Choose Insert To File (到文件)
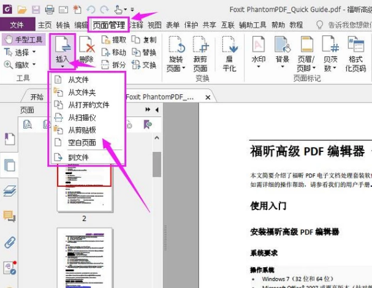372x288 pixels. [x=86, y=157]
